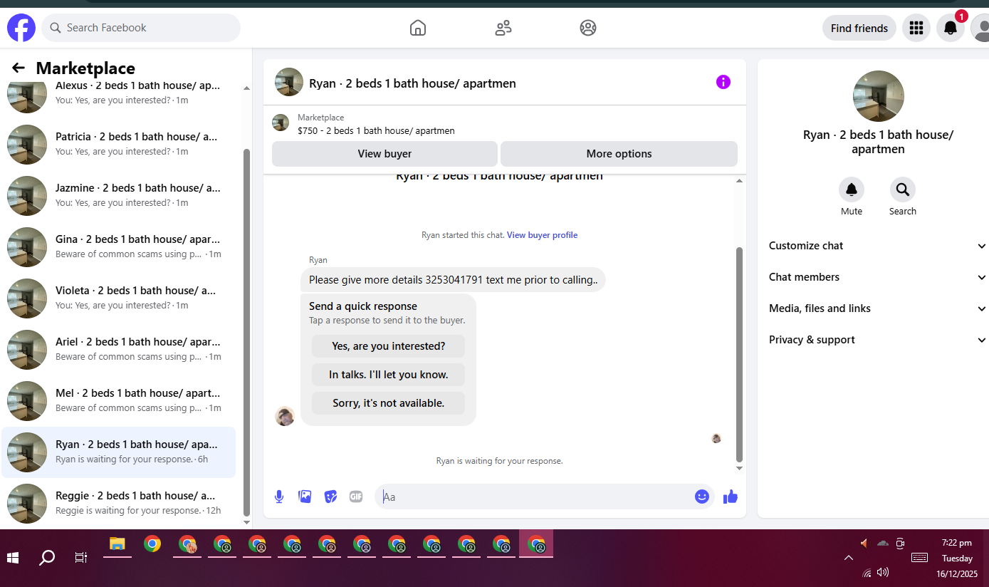This screenshot has height=587, width=989.
Task: Click the chat messages scrollbar
Action: (x=739, y=354)
